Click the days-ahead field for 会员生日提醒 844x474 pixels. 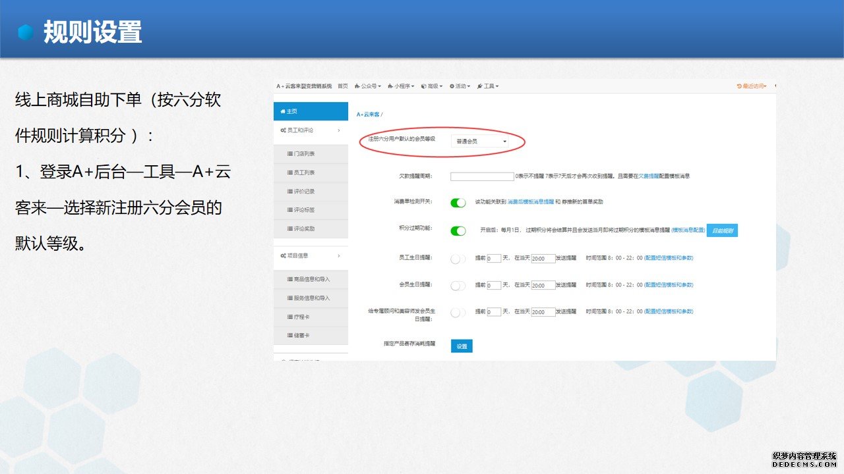point(494,286)
